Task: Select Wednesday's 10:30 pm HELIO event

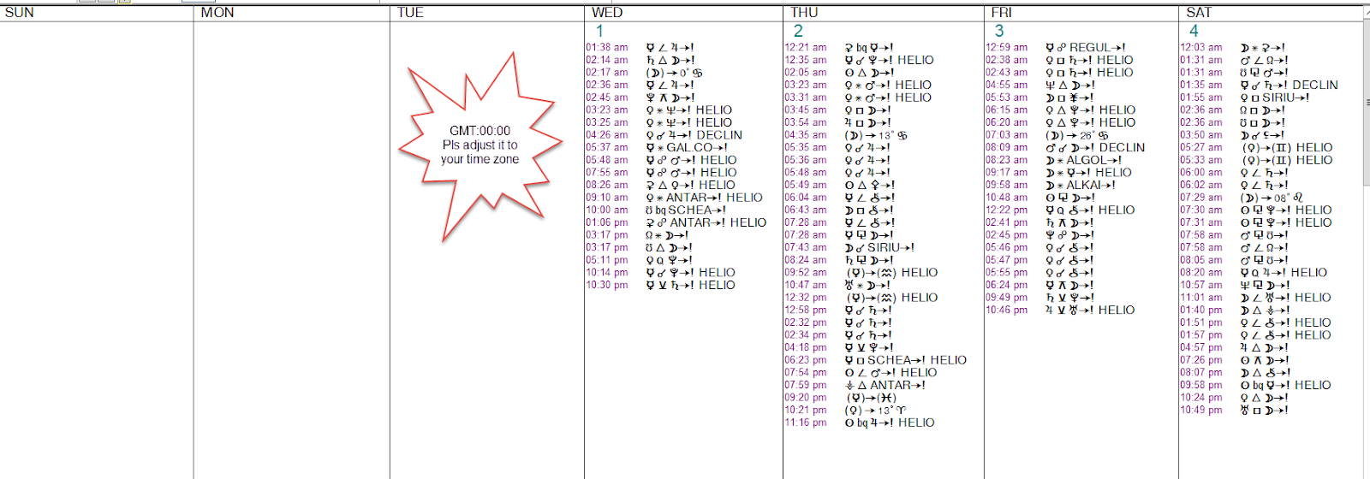Action: pos(660,285)
